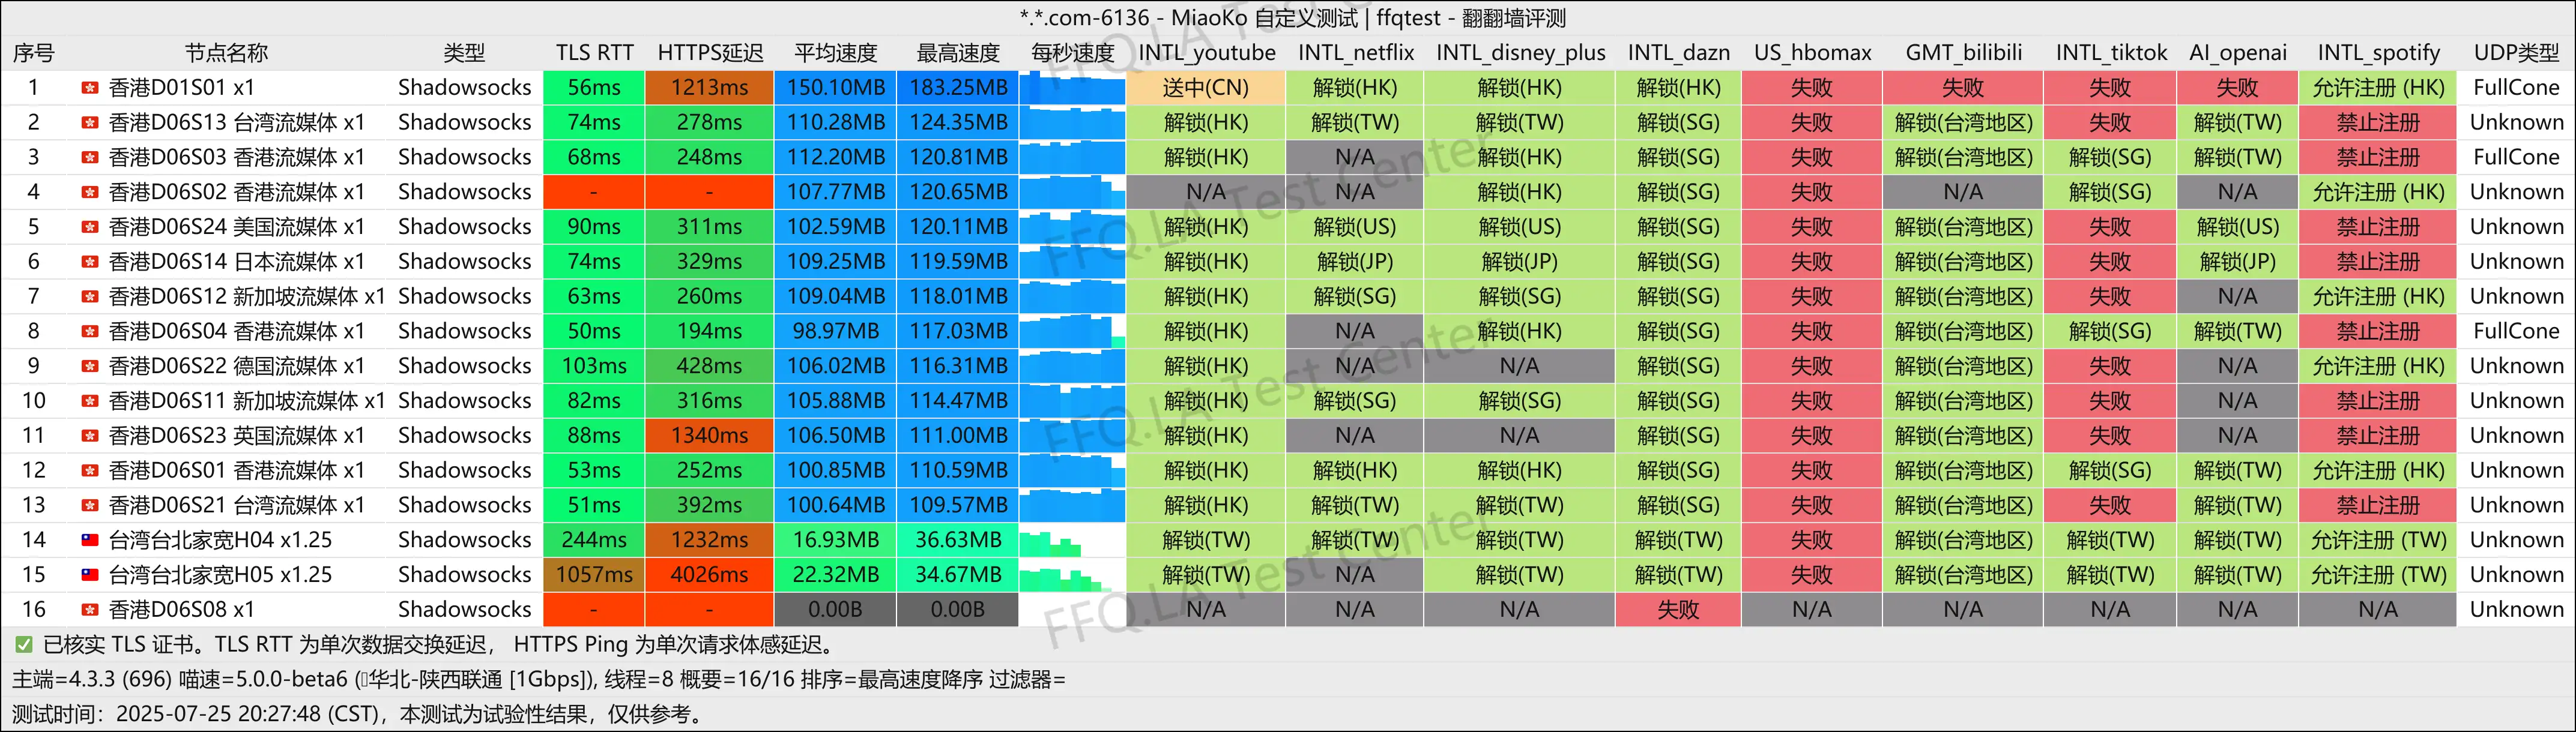This screenshot has height=732, width=2576.
Task: Click the flag icon beside 香港D06S21 台湾流媒体 x1
Action: 89,505
